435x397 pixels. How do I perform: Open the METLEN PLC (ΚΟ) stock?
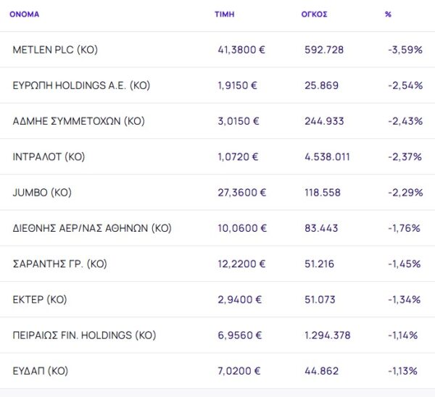click(x=55, y=50)
